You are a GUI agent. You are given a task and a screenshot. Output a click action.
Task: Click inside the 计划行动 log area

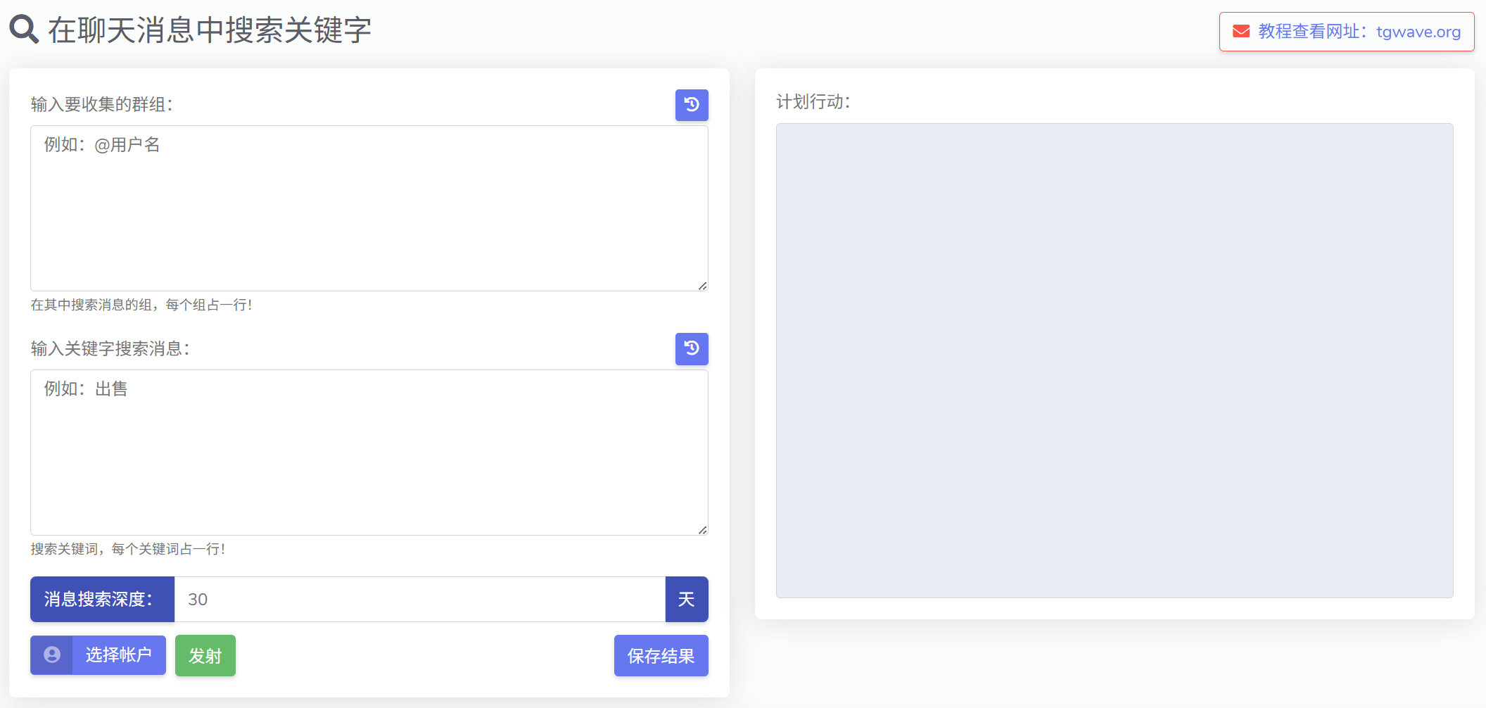click(x=1114, y=360)
